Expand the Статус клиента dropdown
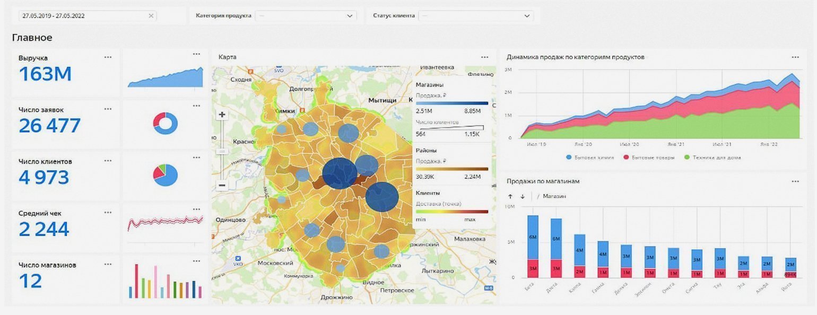This screenshot has width=817, height=315. click(x=475, y=16)
